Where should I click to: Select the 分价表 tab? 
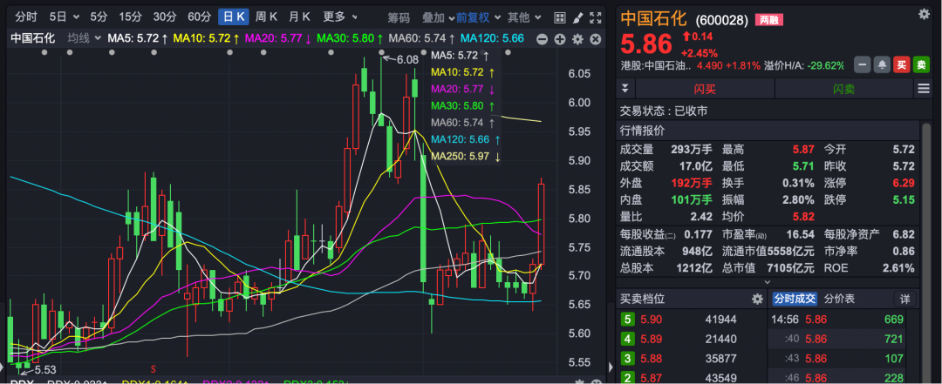tap(839, 299)
